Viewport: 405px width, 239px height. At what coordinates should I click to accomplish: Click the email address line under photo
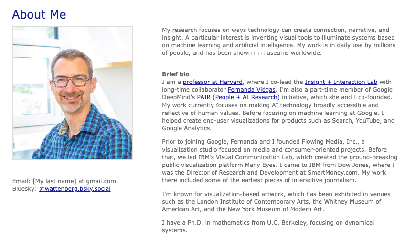[x=64, y=181]
